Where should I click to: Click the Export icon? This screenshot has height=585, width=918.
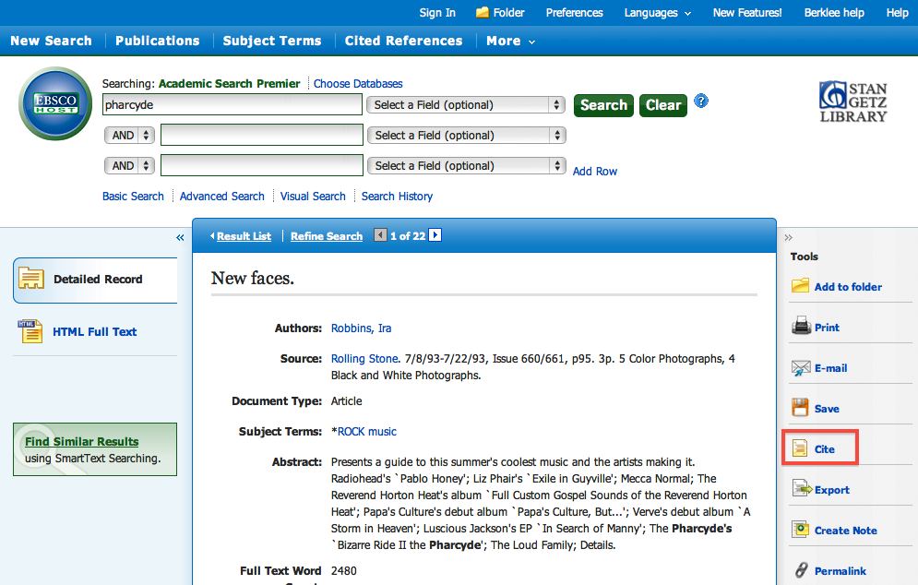(802, 488)
